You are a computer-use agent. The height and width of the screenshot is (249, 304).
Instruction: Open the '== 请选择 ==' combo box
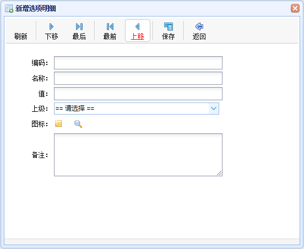137,109
